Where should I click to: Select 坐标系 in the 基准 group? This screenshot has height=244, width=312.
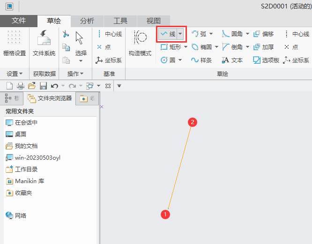pos(109,60)
